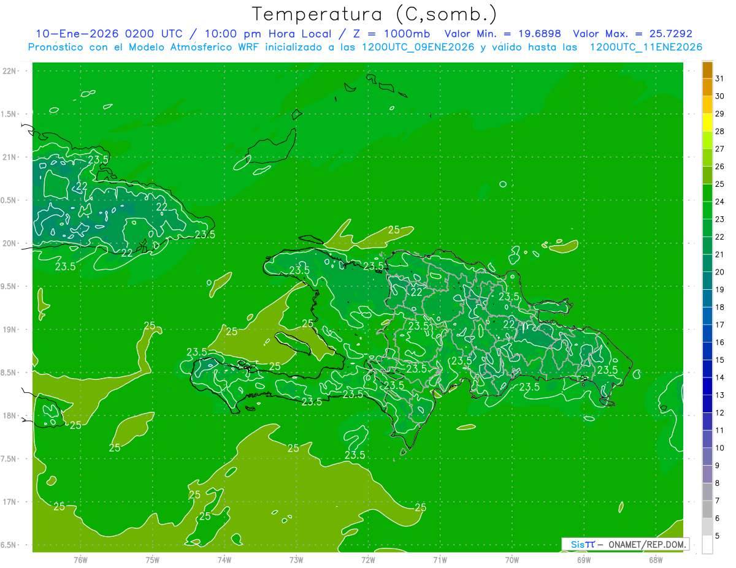Click the legend label "31"

point(720,78)
